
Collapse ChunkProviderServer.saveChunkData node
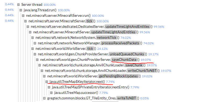[x=37, y=60]
